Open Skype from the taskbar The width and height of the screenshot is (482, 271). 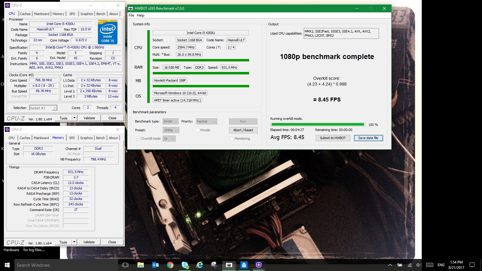tap(185, 265)
